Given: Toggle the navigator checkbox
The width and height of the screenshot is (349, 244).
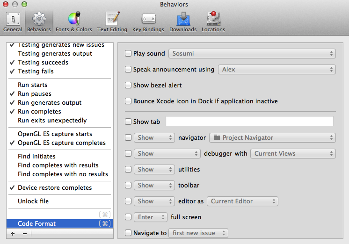Looking at the screenshot, I should tap(128, 137).
